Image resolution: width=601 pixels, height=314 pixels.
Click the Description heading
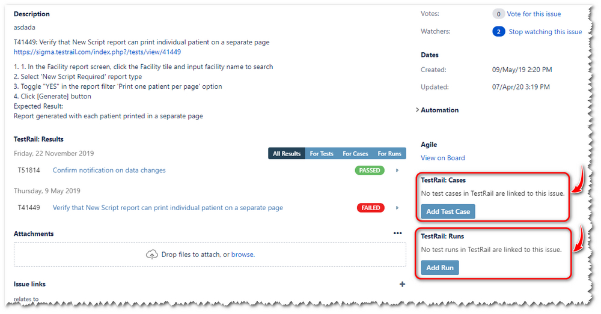[x=32, y=14]
